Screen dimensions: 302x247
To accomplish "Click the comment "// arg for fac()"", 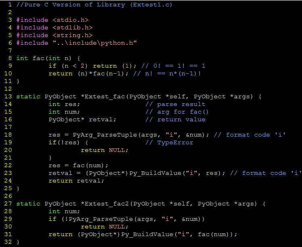I will (x=177, y=112).
